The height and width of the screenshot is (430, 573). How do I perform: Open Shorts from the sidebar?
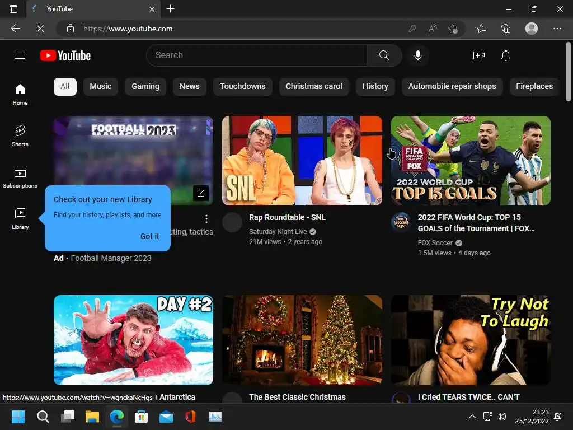click(20, 135)
